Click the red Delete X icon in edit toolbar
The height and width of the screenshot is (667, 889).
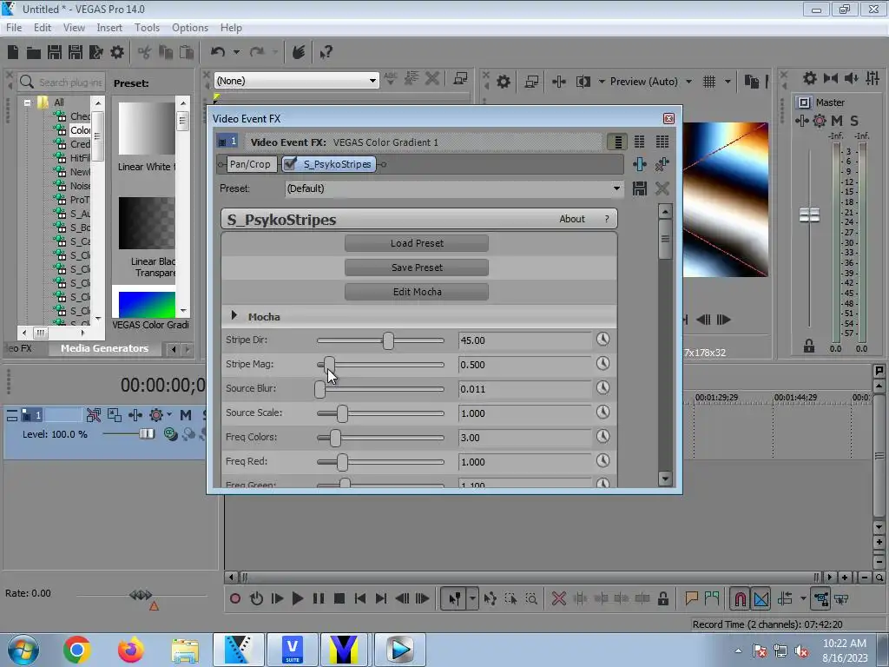(x=559, y=598)
